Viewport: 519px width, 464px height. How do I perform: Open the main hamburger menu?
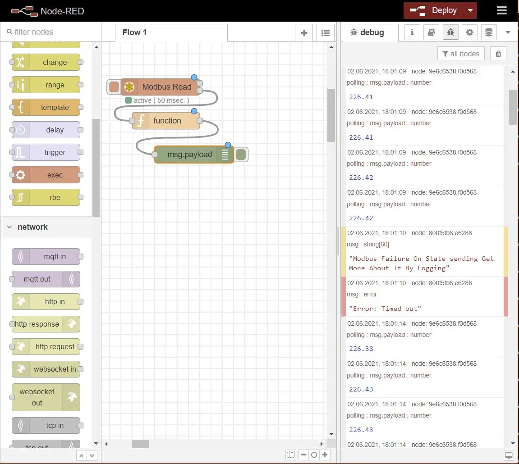click(501, 11)
